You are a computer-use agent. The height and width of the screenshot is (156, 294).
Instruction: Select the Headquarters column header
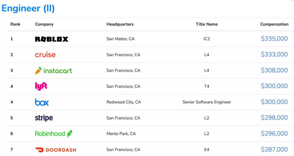120,24
